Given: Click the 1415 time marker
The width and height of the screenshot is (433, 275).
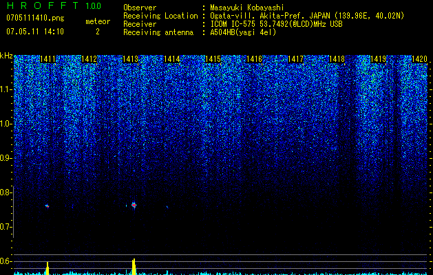Looking at the screenshot, I should (x=213, y=59).
